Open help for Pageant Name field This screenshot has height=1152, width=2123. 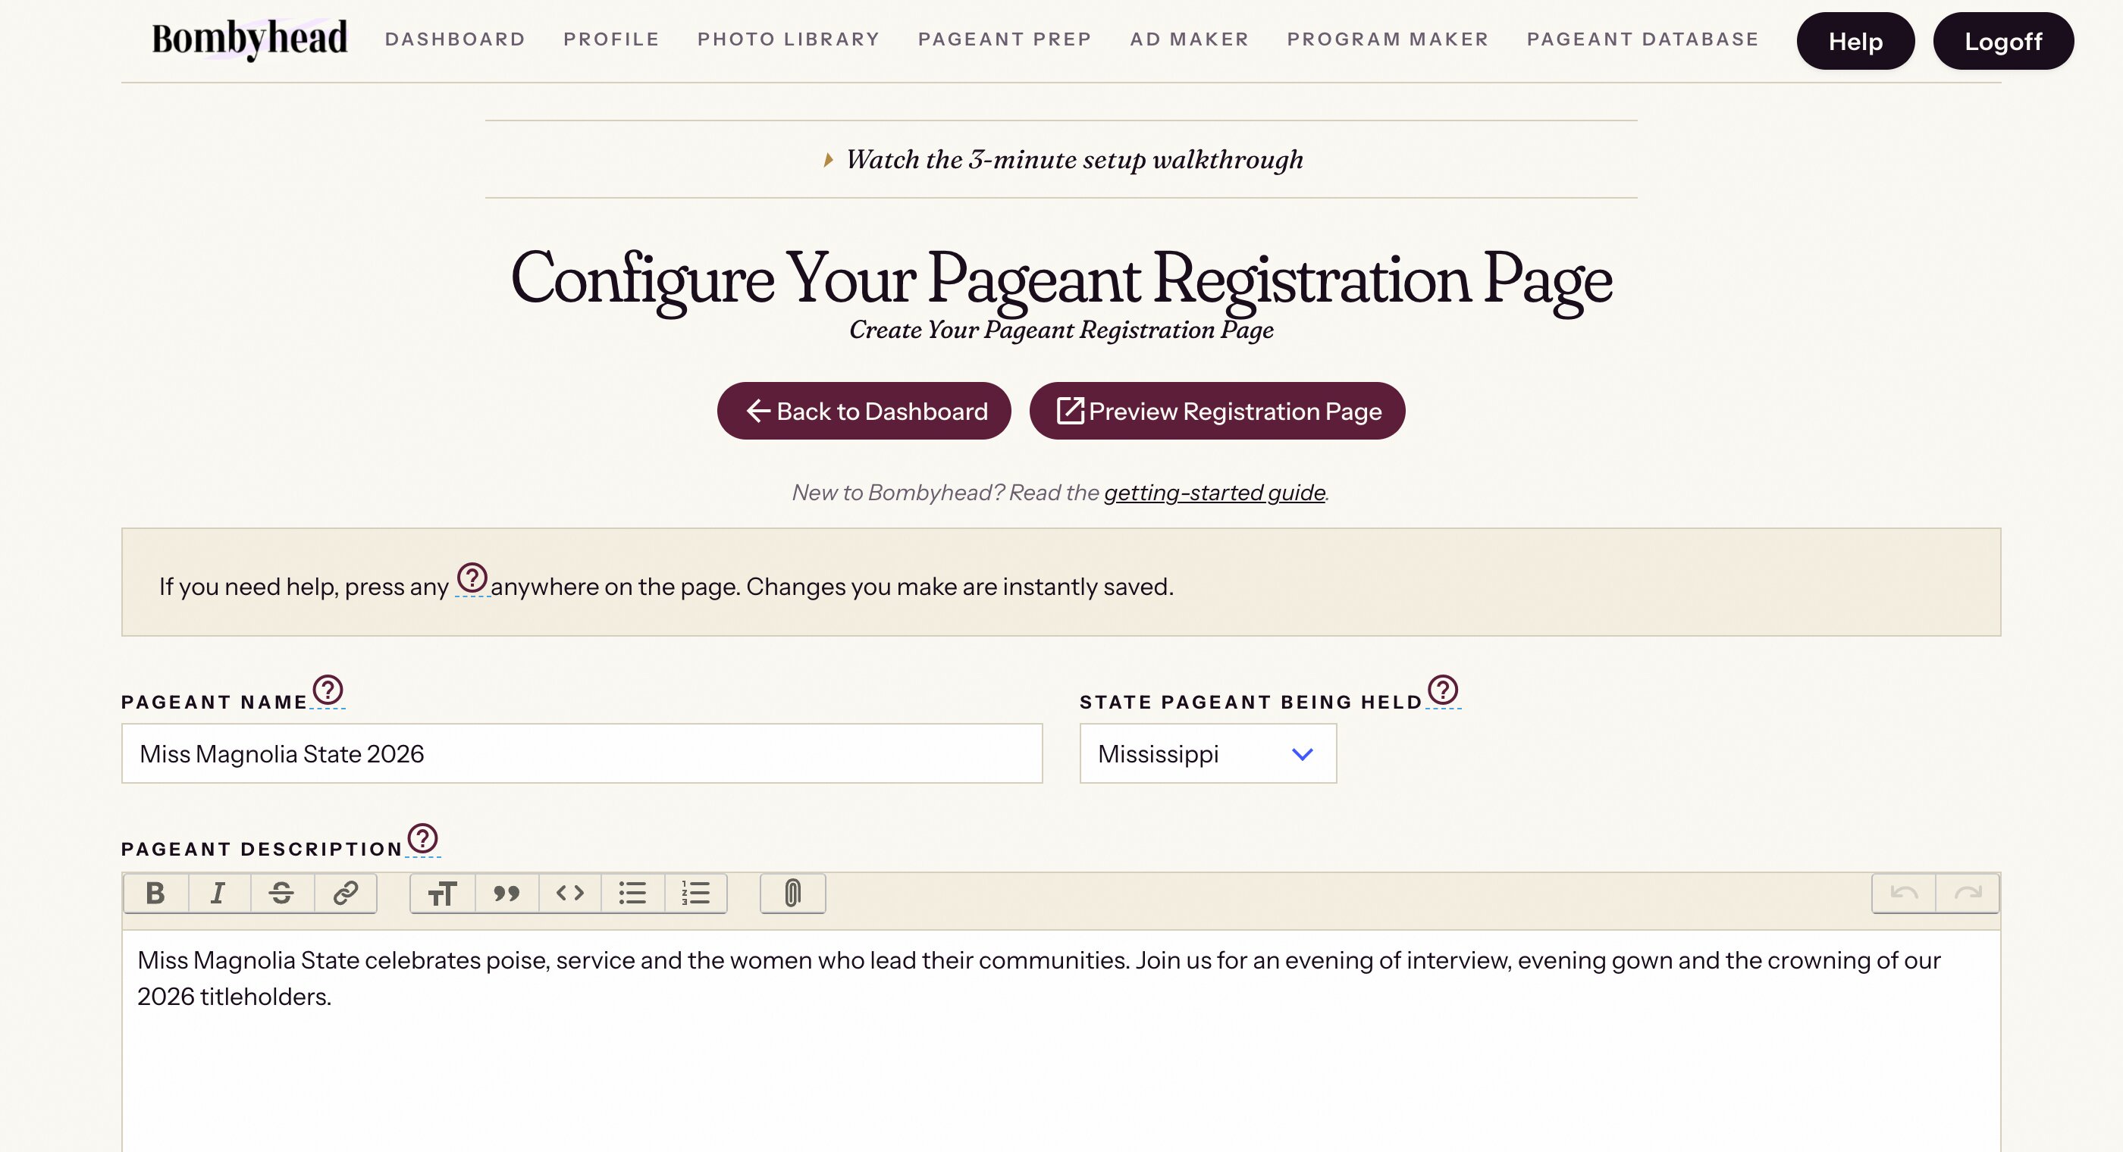click(x=328, y=690)
